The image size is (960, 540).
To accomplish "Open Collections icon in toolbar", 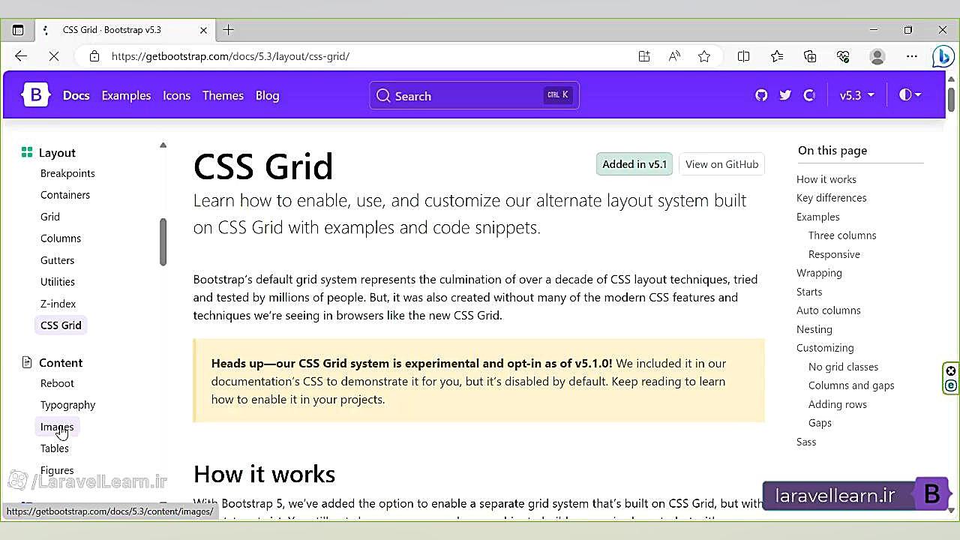I will pos(810,56).
